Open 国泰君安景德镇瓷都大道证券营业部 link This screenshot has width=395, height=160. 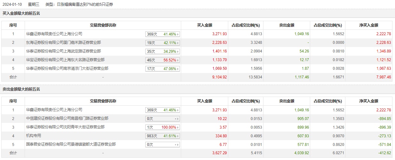tap(71, 144)
